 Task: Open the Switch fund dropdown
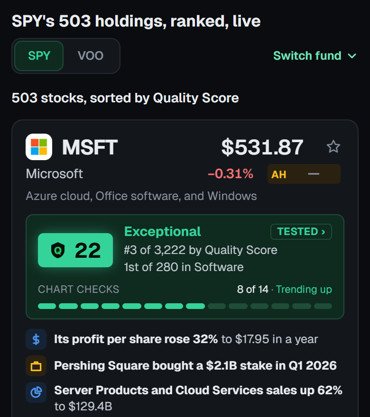coord(314,56)
